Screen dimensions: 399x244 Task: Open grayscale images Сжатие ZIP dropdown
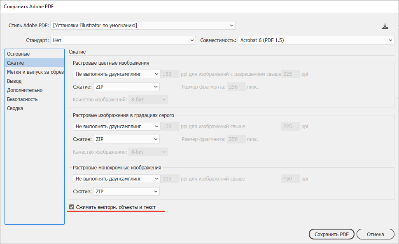pos(126,139)
